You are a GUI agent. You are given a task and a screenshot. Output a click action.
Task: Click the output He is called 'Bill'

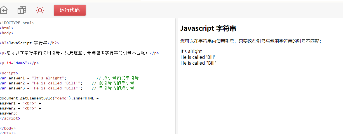point(198,57)
